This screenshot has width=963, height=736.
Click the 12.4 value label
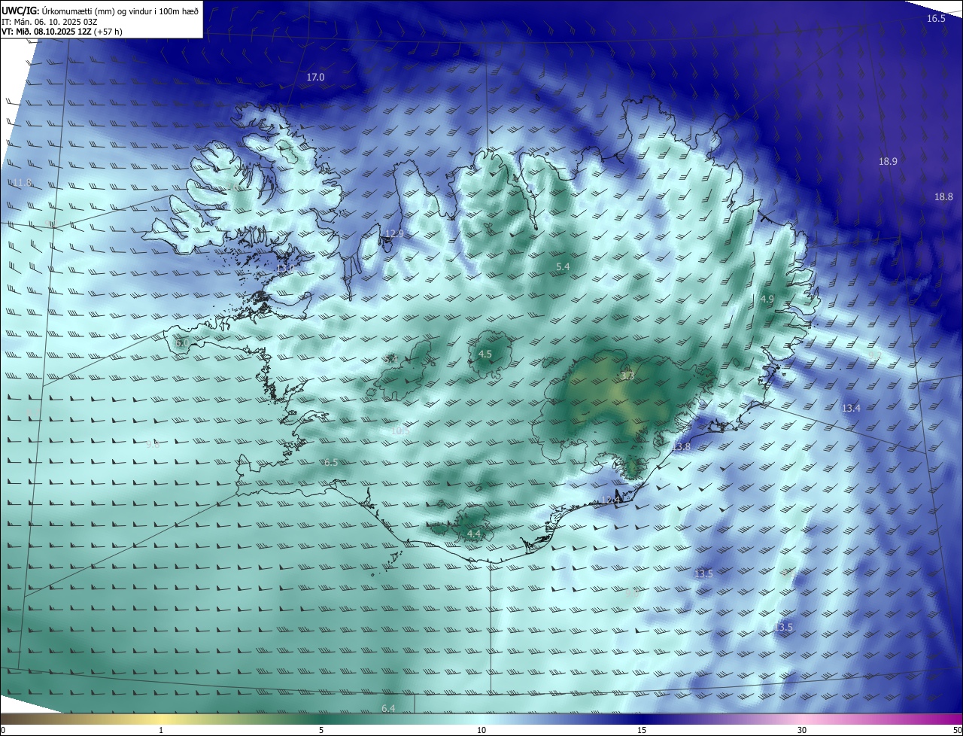(611, 500)
